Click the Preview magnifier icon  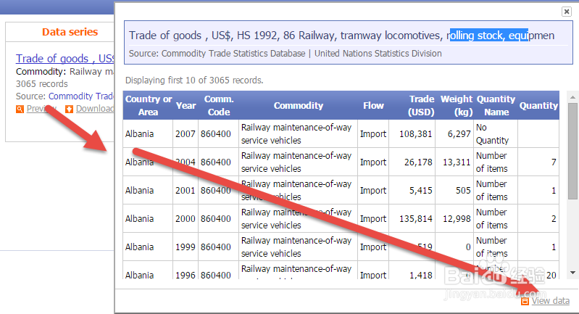point(20,109)
